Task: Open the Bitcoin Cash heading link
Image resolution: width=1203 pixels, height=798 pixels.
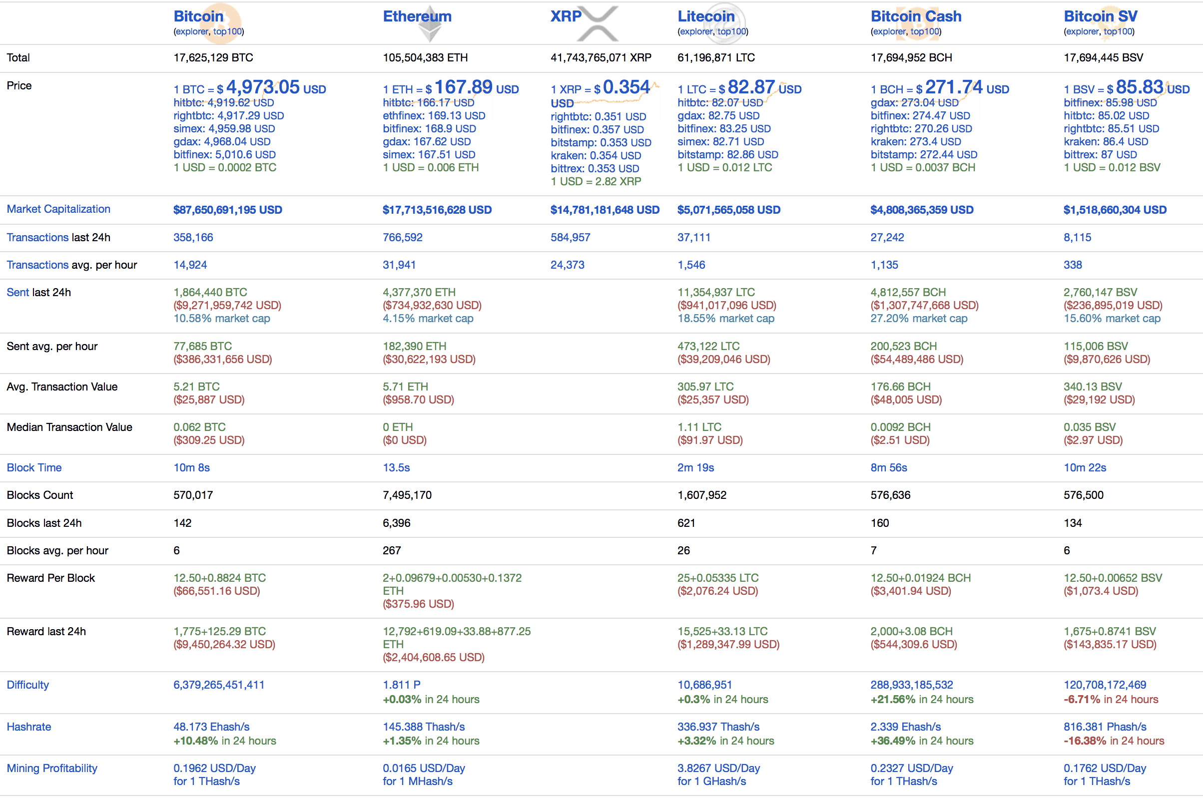Action: (916, 16)
